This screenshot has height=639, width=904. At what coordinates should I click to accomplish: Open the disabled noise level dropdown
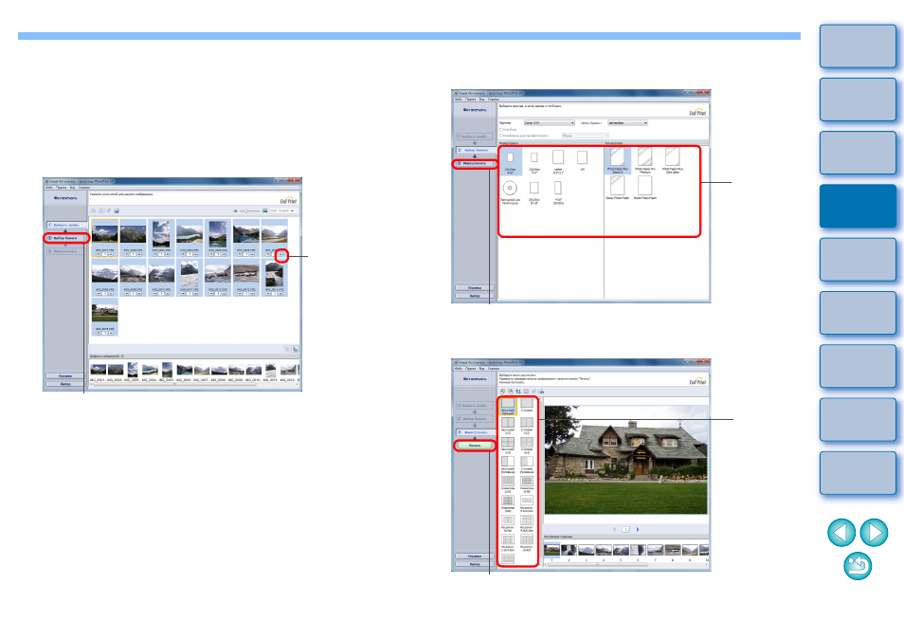point(586,136)
